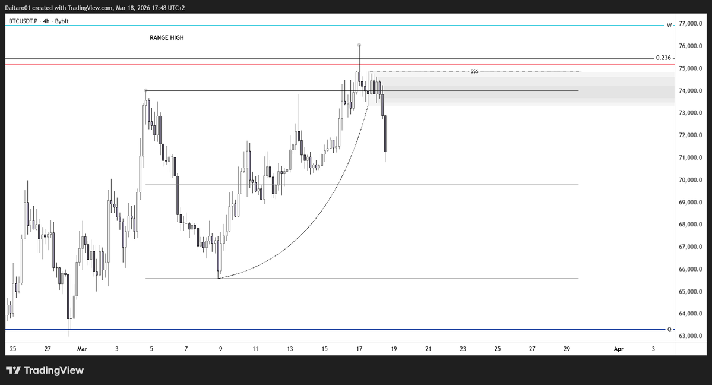Select the cyan weekly horizontal line
Image resolution: width=712 pixels, height=385 pixels.
tap(335, 26)
